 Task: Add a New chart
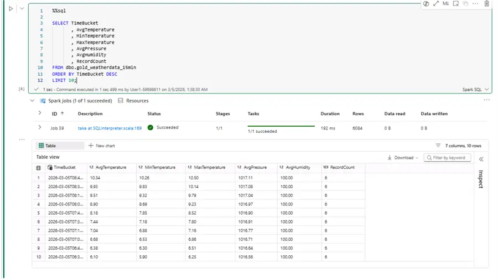coord(101,146)
